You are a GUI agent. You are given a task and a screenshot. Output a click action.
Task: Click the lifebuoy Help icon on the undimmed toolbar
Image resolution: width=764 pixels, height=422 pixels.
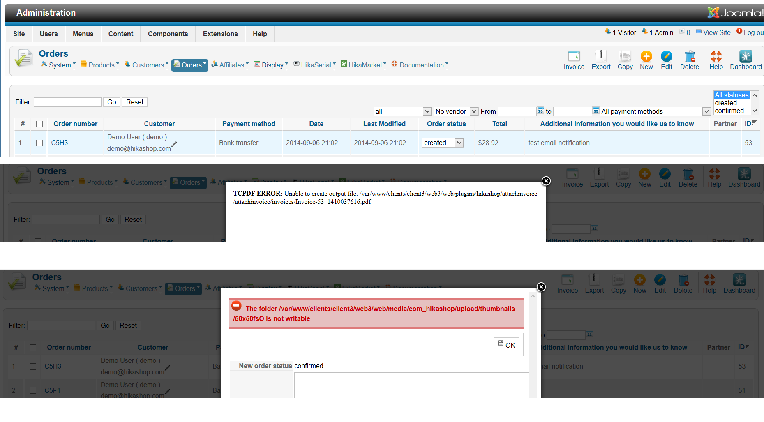click(716, 56)
